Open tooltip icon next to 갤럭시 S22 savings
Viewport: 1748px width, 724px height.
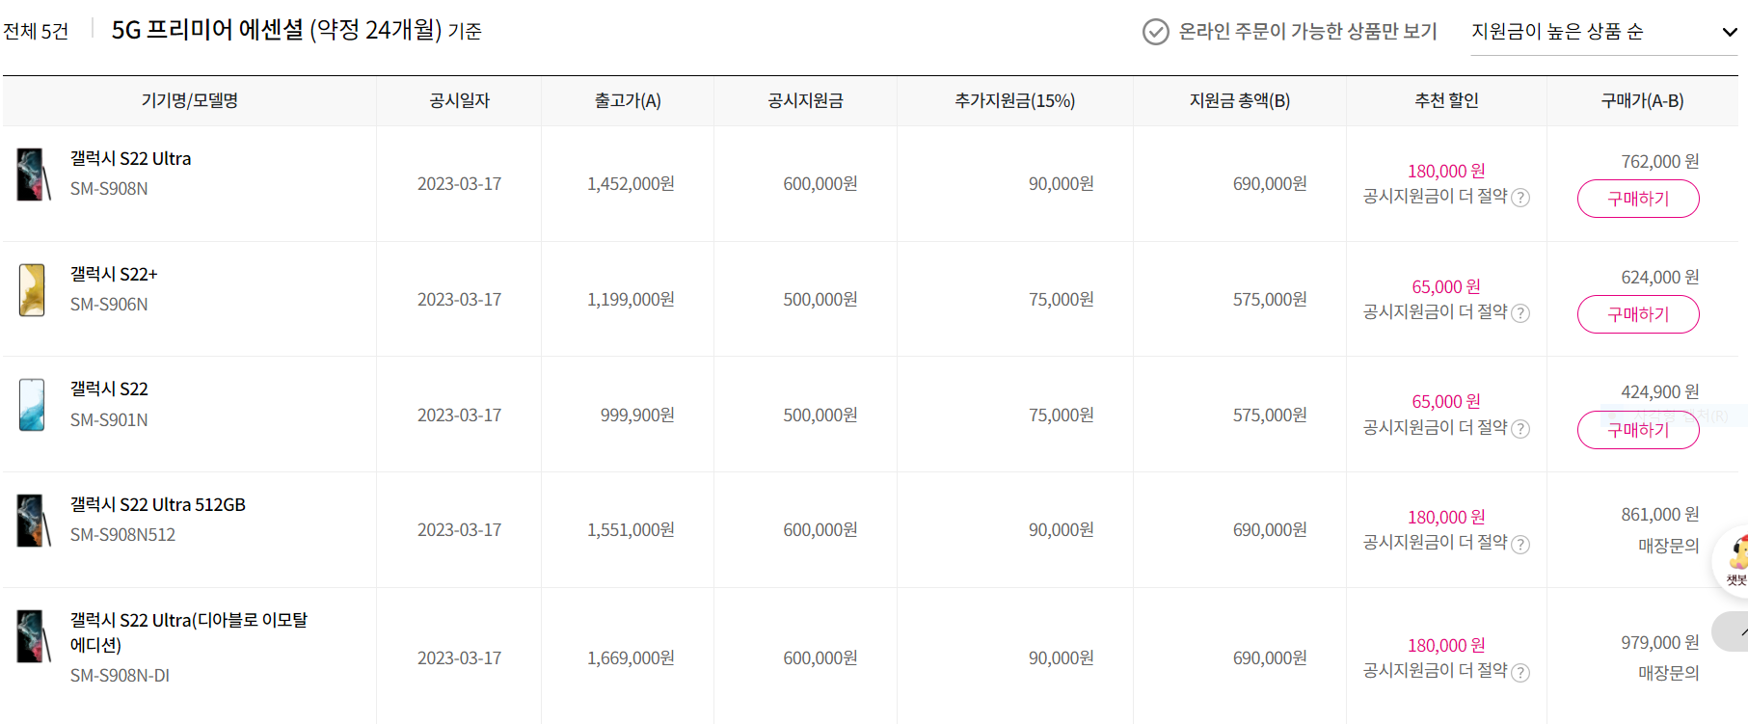(x=1520, y=428)
